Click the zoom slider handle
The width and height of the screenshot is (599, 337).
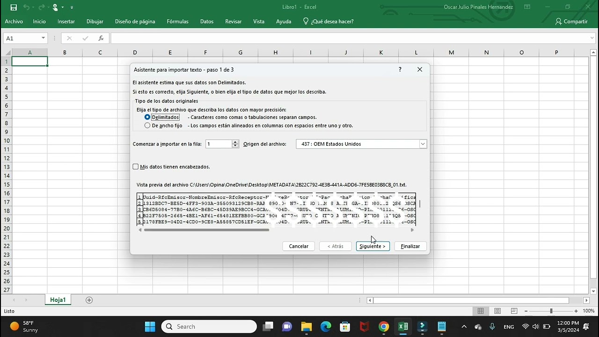(x=551, y=311)
